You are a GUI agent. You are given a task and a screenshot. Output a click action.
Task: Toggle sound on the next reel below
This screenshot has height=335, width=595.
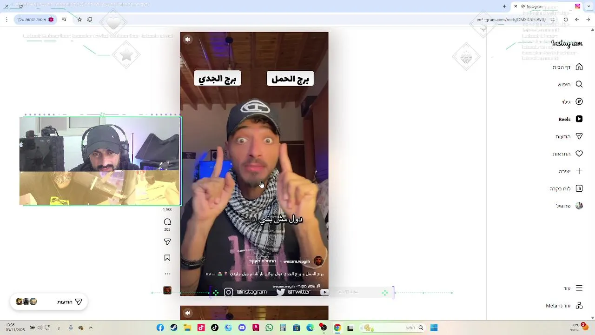pos(188,313)
